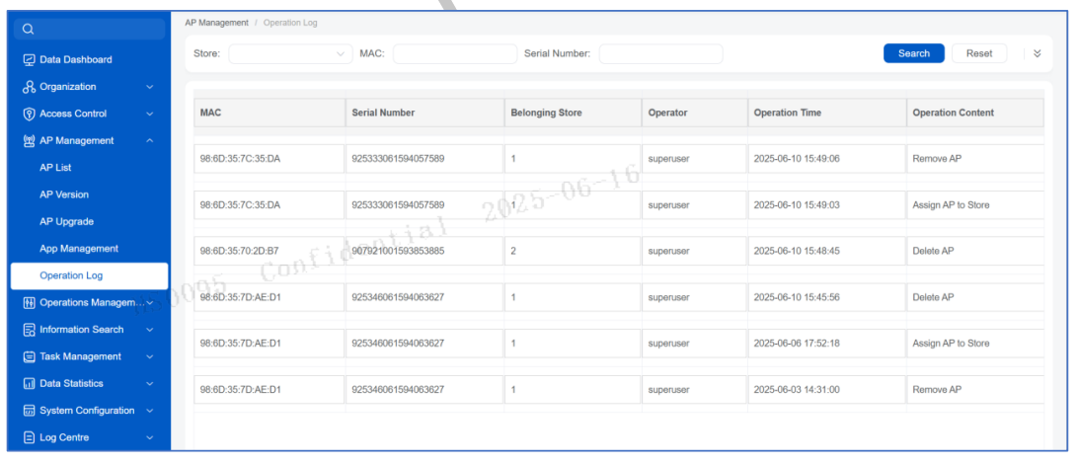1077x464 pixels.
Task: Focus the MAC input field
Action: coord(455,53)
